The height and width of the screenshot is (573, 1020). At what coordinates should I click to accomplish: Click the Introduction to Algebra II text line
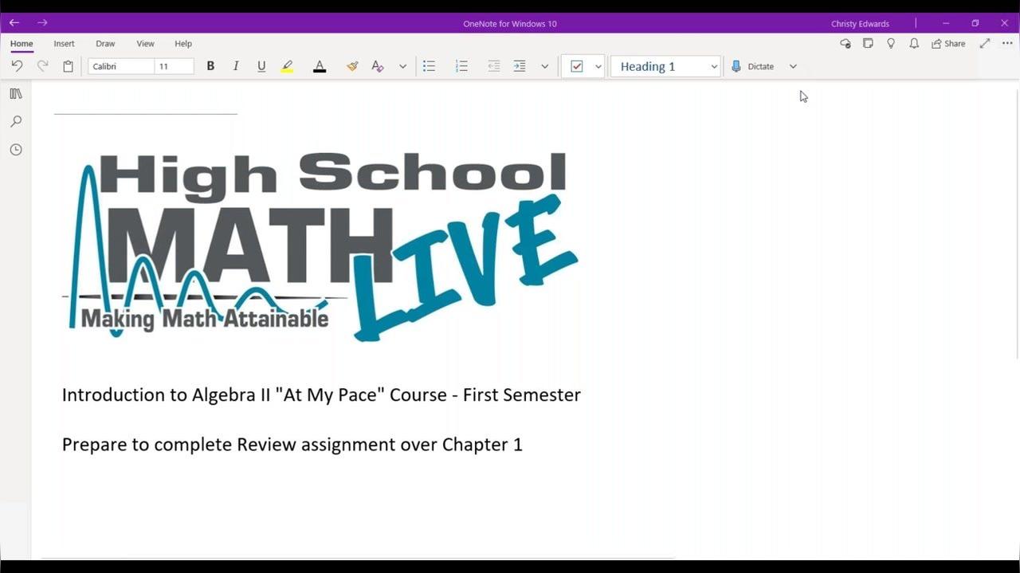pos(321,394)
